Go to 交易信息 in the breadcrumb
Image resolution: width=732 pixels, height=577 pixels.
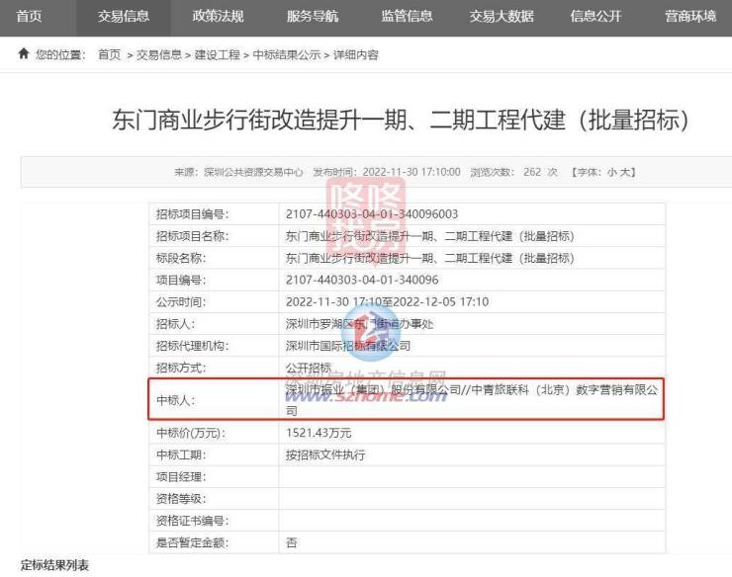click(159, 55)
